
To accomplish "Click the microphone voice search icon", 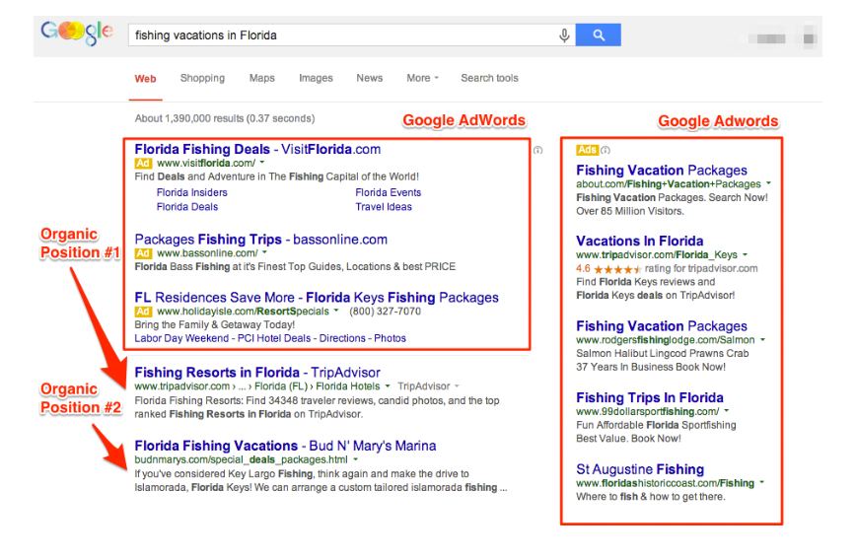I will click(564, 35).
